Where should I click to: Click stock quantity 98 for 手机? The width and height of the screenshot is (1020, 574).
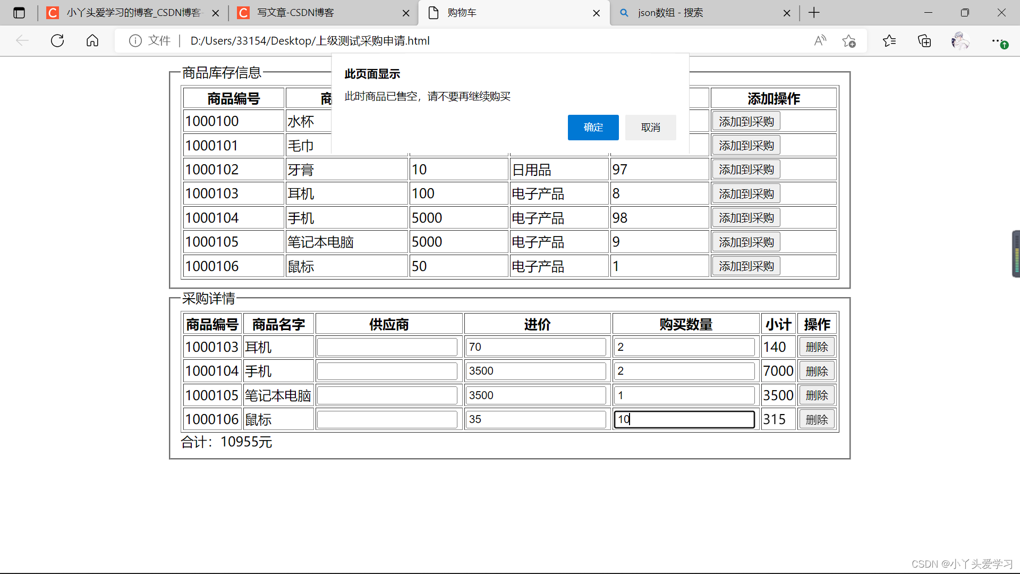point(659,218)
